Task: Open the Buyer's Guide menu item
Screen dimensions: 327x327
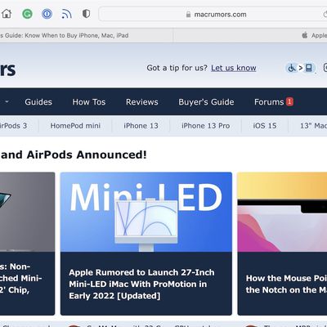Action: click(206, 102)
